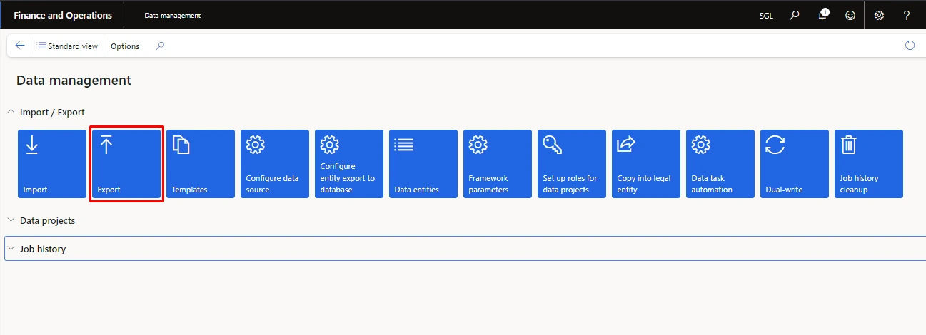Open the notifications bell
The image size is (926, 335).
click(x=822, y=15)
